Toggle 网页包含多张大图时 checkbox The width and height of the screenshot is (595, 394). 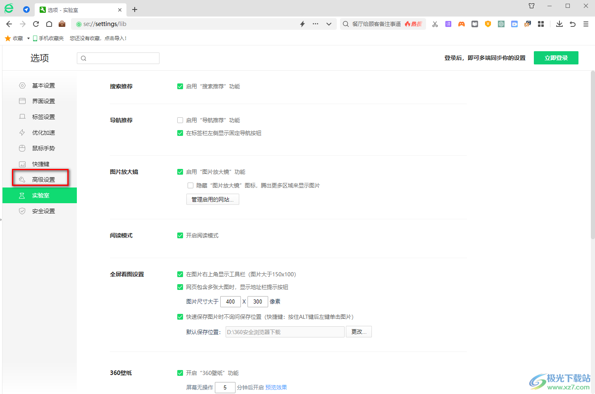(x=180, y=287)
